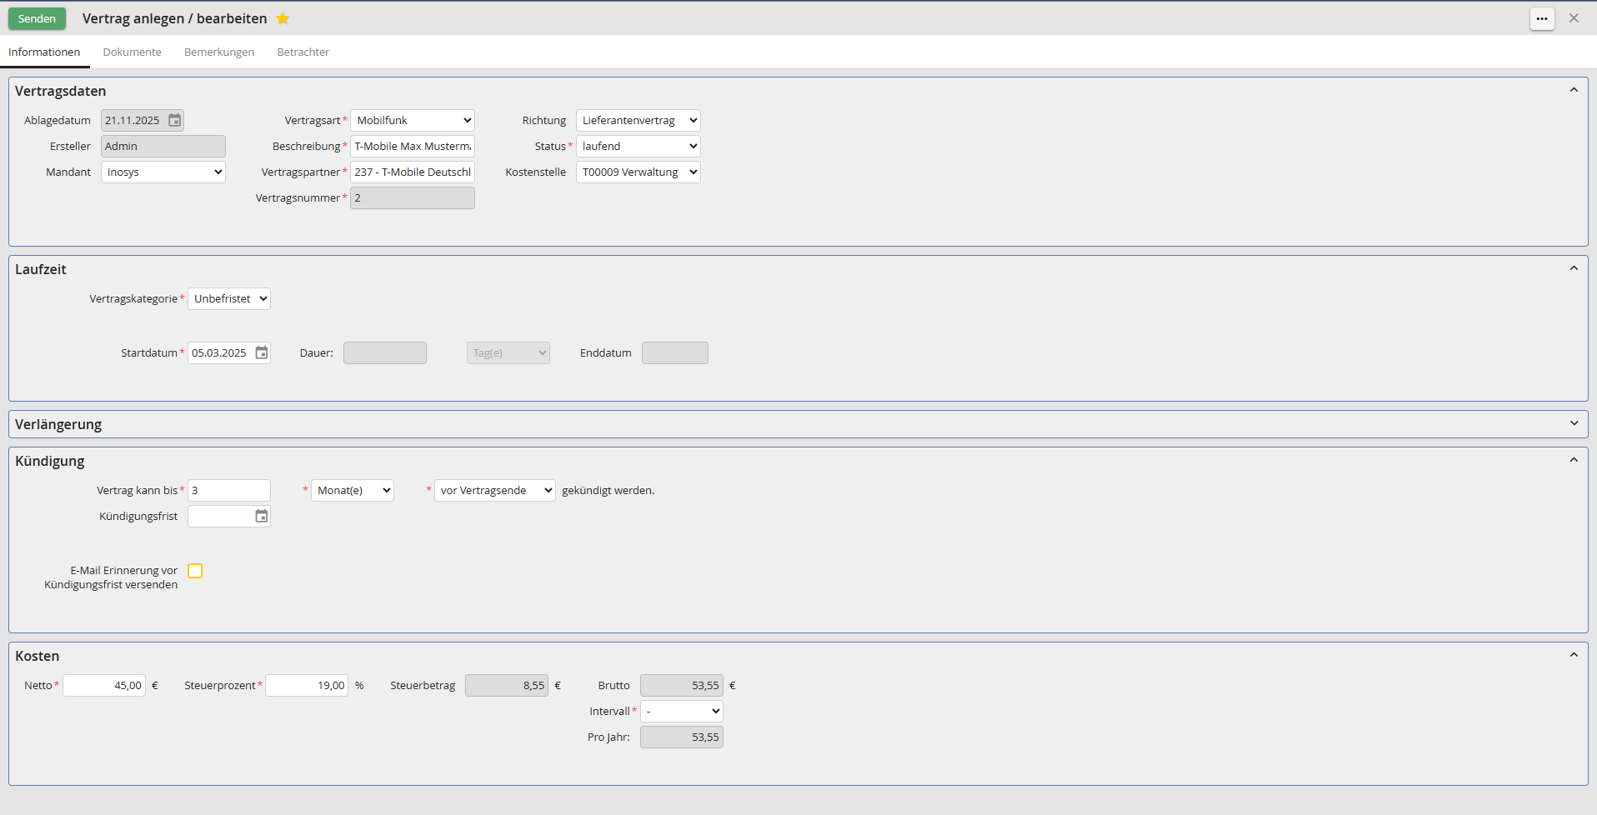The width and height of the screenshot is (1597, 815).
Task: Collapse the Kündigung section chevron
Action: [x=1573, y=460]
